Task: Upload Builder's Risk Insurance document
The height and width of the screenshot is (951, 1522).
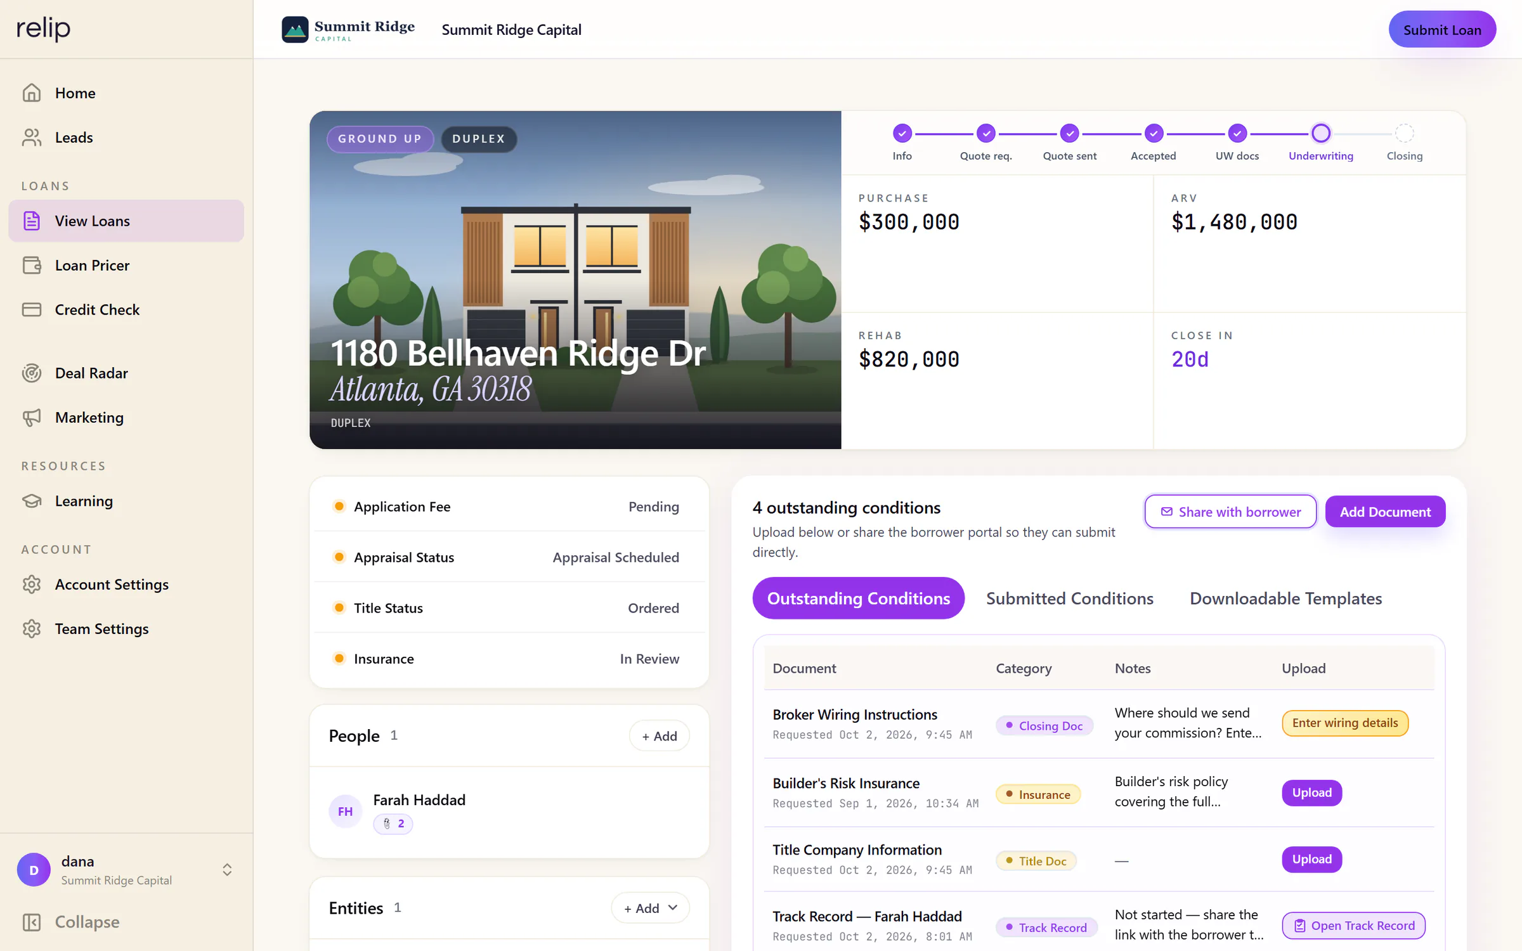Action: [x=1311, y=792]
